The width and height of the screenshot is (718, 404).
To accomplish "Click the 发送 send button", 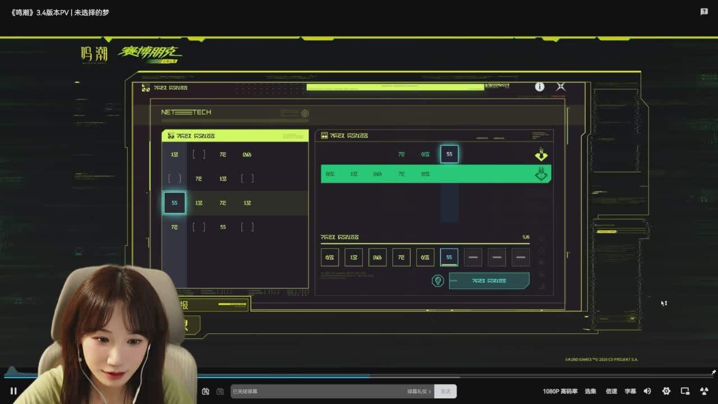I will pyautogui.click(x=445, y=391).
